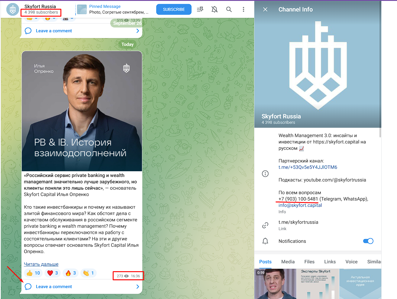Open the partner channel link t.me/+53Qv5e5Y4JJlOTM6
The image size is (397, 299).
pos(308,167)
